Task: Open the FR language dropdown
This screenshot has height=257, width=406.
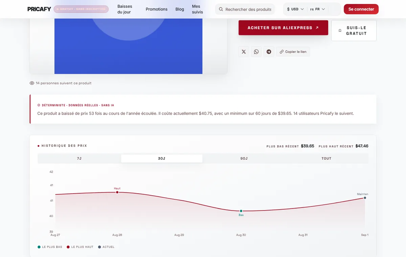Action: tap(318, 9)
